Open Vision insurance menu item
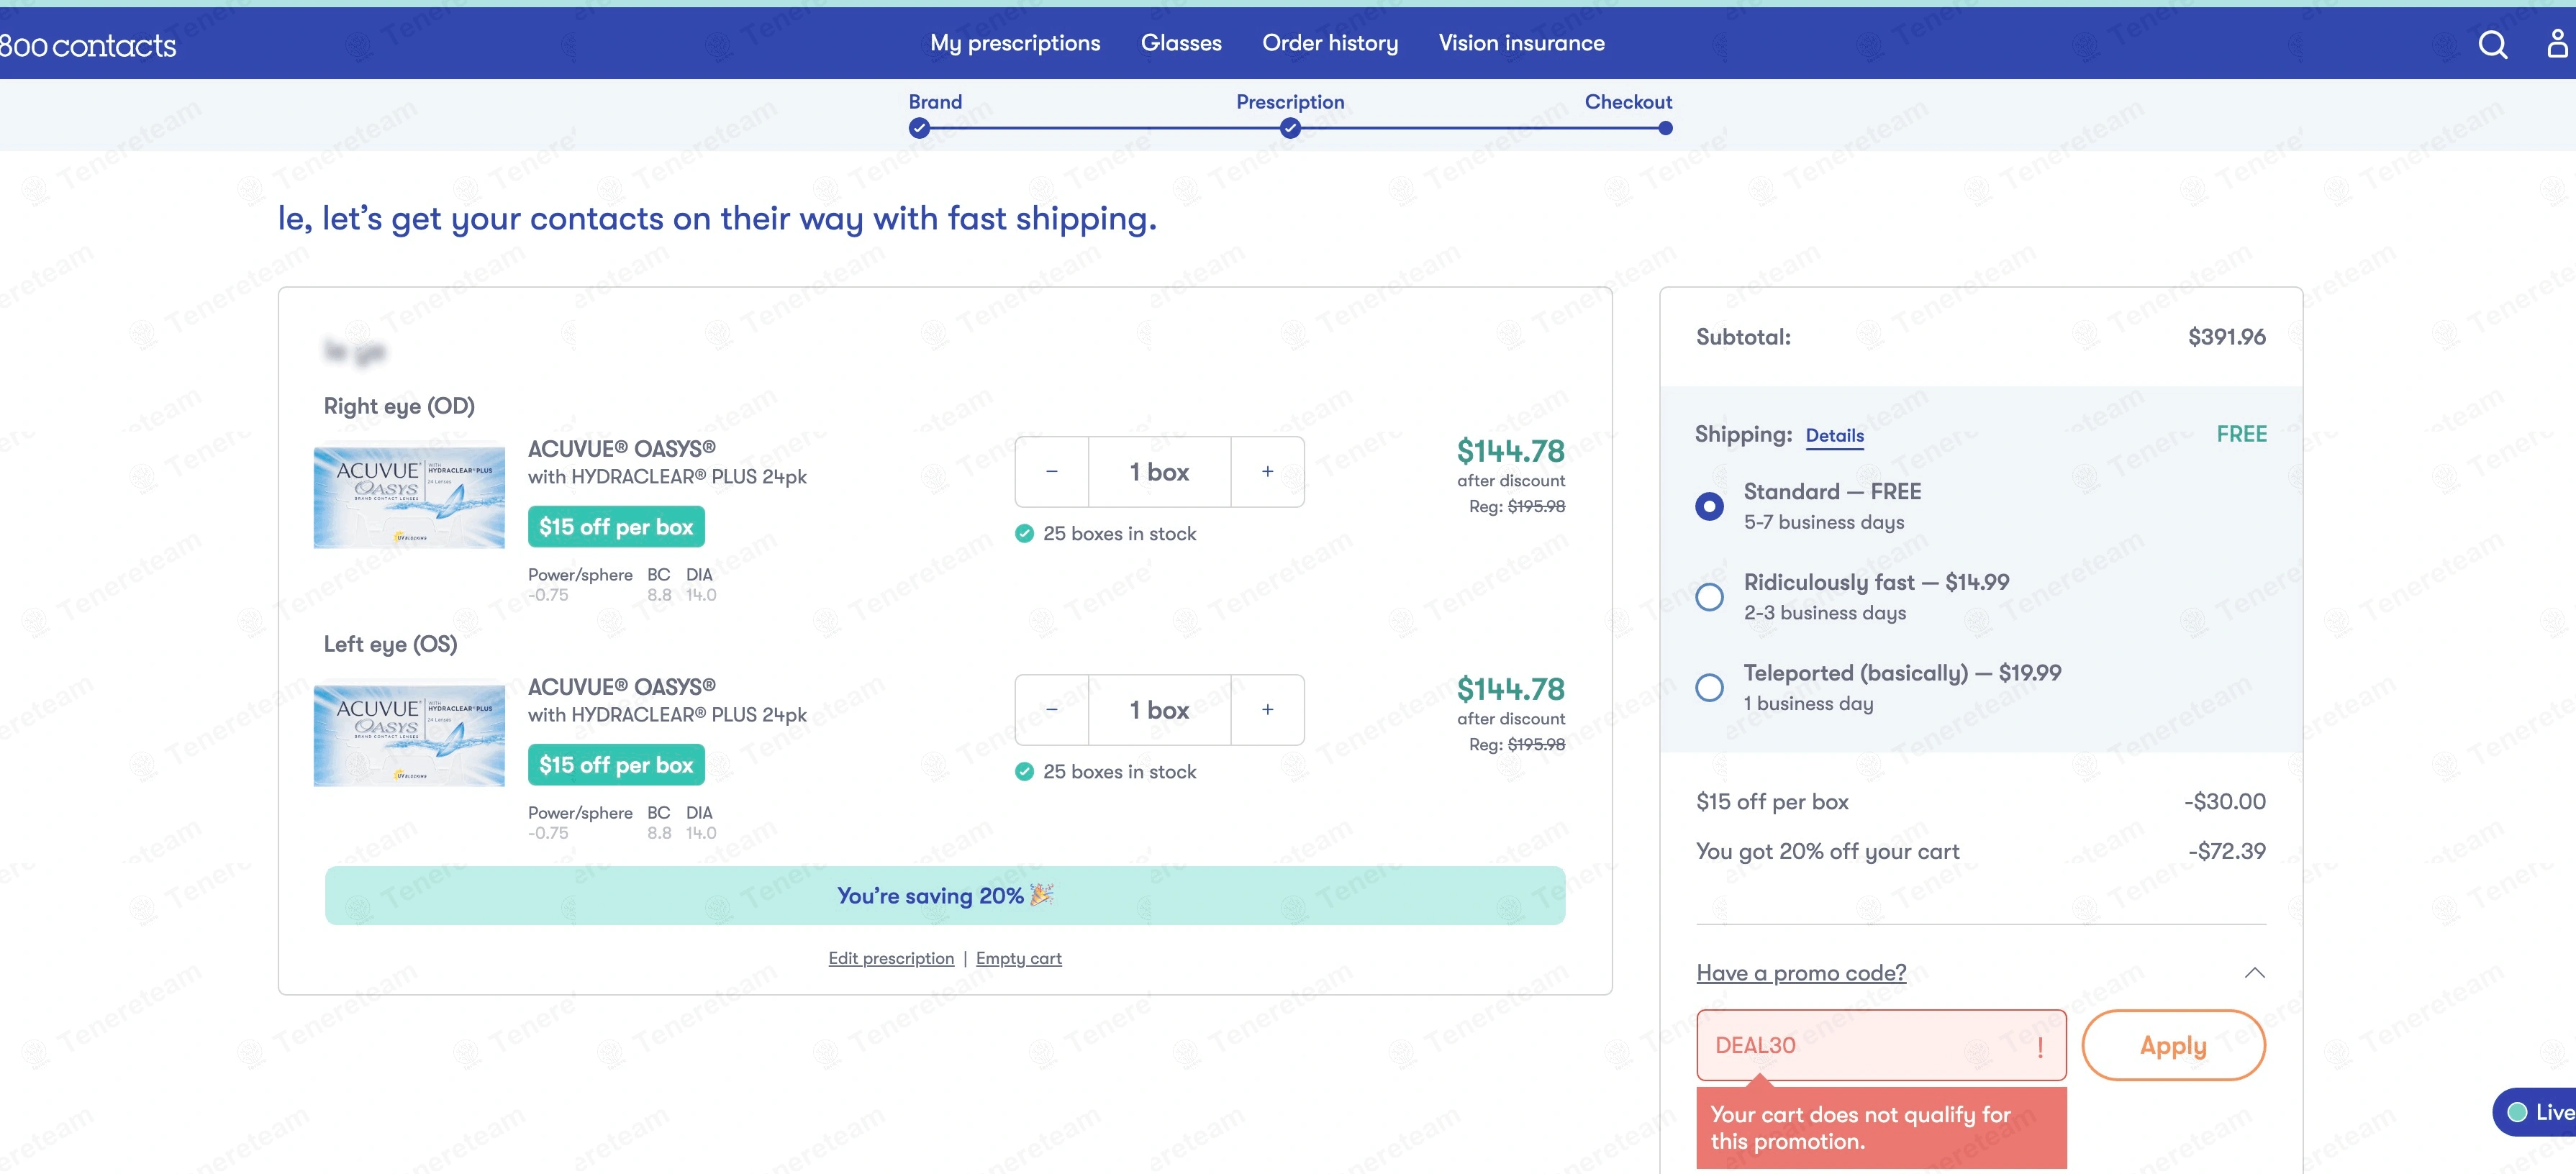The width and height of the screenshot is (2576, 1174). pyautogui.click(x=1521, y=43)
